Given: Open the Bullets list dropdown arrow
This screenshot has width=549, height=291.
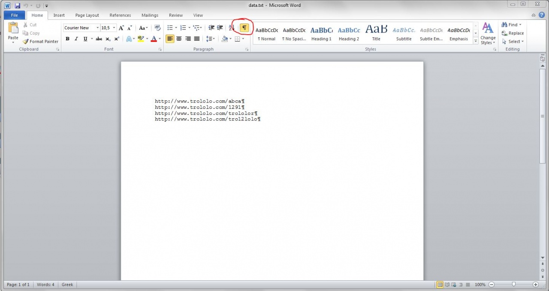Looking at the screenshot, I should click(x=176, y=28).
